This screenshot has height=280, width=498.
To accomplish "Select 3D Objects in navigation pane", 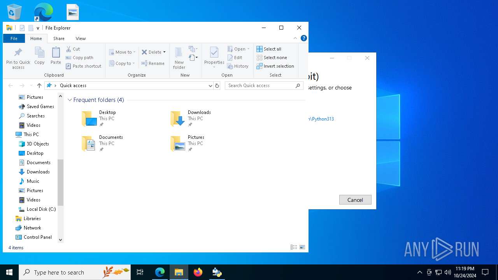I will tap(34, 144).
